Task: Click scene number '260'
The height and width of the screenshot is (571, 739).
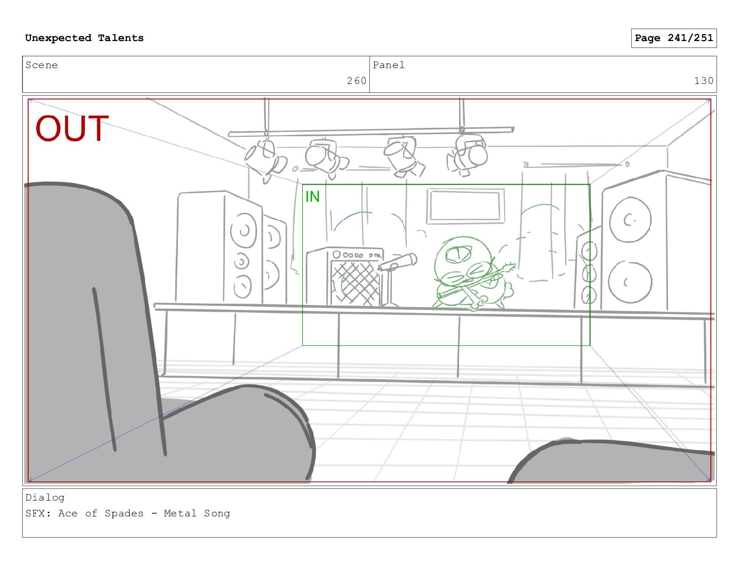Action: (x=356, y=81)
